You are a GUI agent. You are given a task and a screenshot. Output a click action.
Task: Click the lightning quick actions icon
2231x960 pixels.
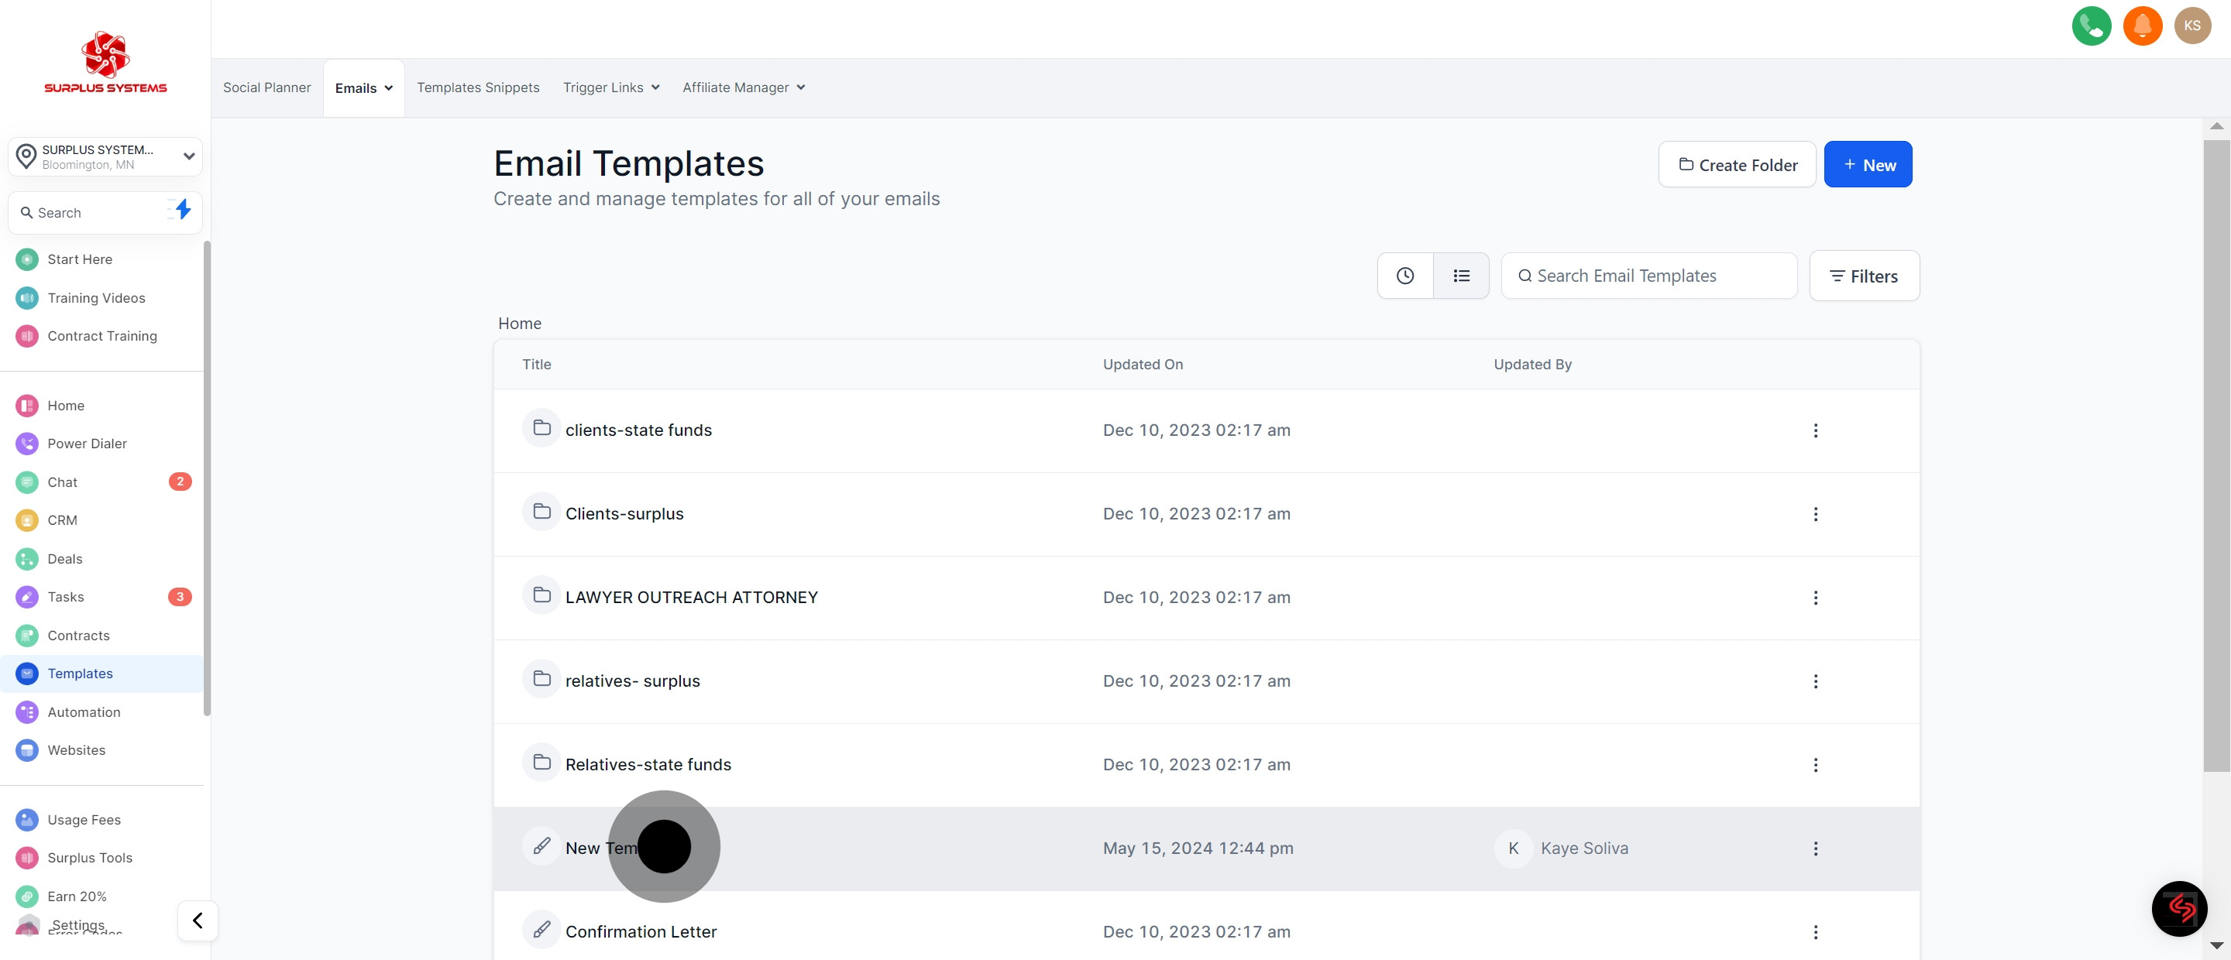182,211
